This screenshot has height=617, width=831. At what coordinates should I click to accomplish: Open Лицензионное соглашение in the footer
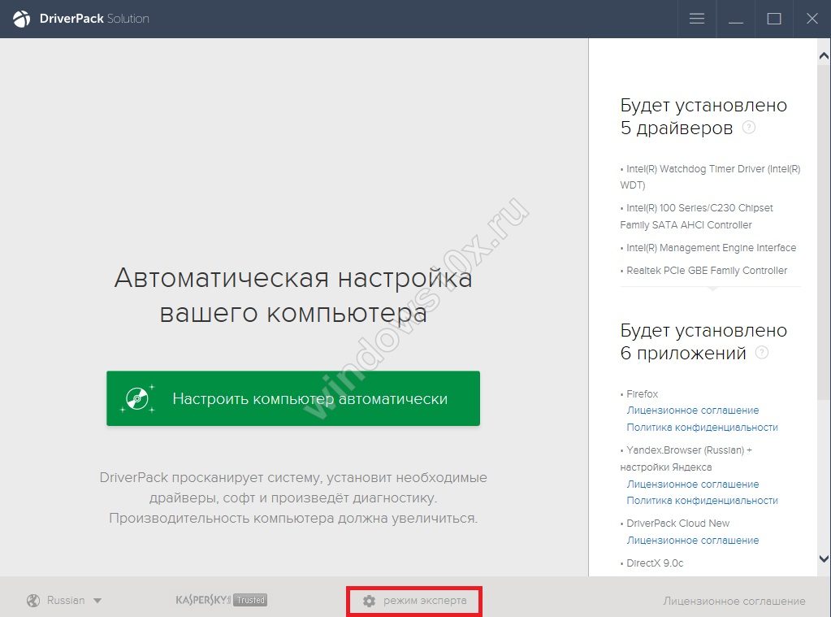[734, 601]
